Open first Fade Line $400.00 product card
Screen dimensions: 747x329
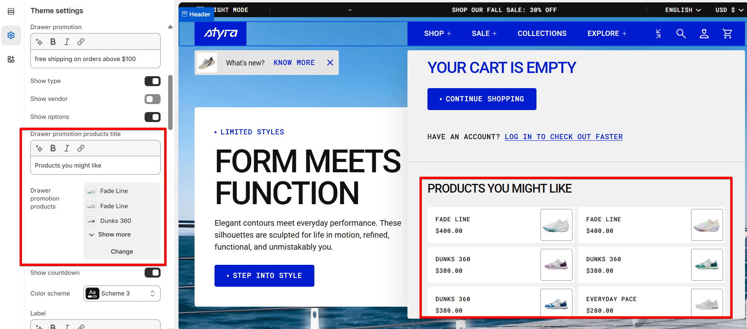pos(501,225)
